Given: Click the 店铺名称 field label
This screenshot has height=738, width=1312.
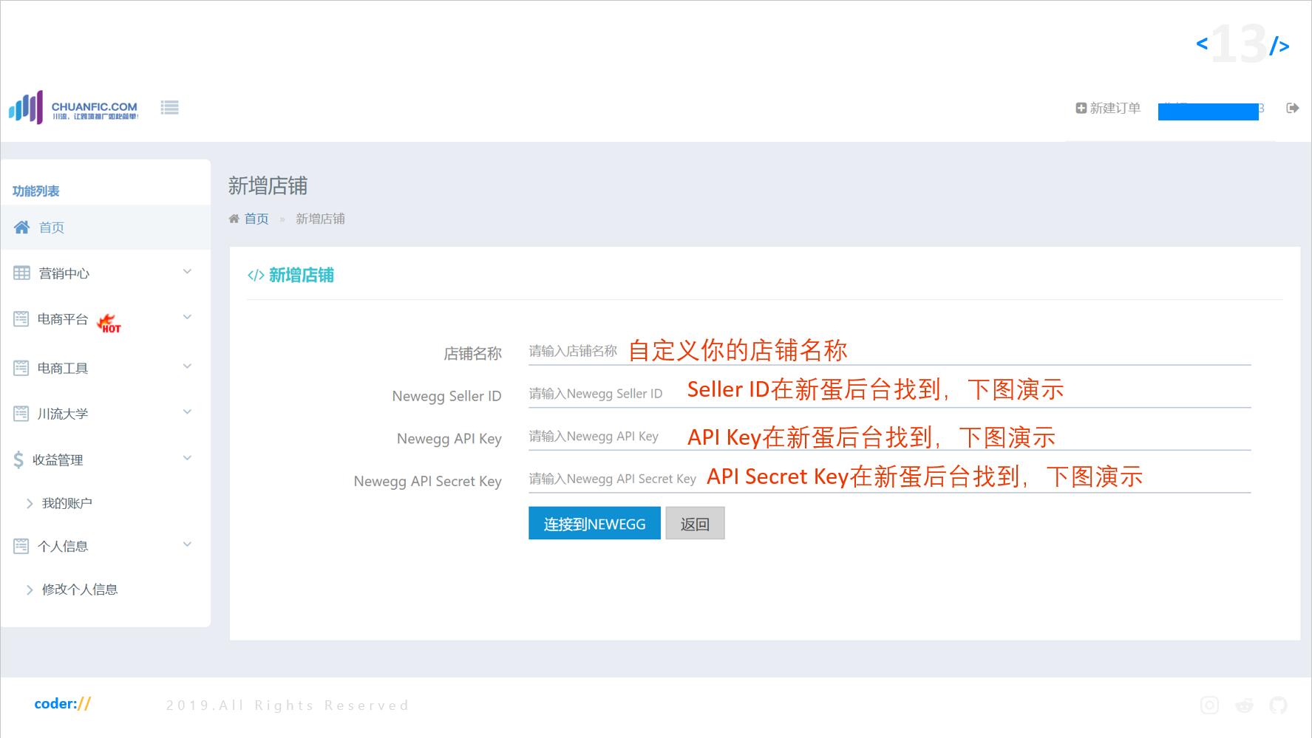Looking at the screenshot, I should tap(472, 354).
